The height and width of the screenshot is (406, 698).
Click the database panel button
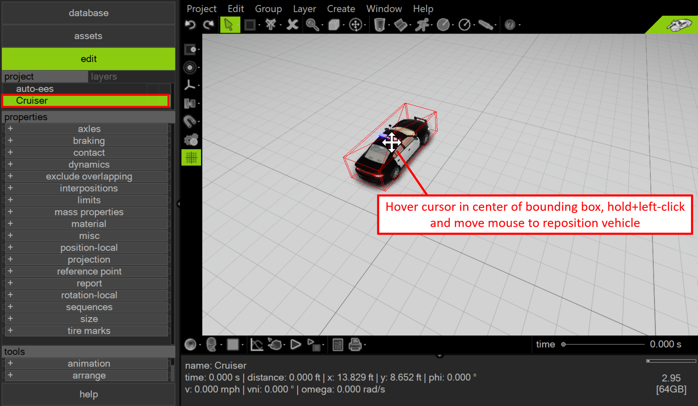89,13
